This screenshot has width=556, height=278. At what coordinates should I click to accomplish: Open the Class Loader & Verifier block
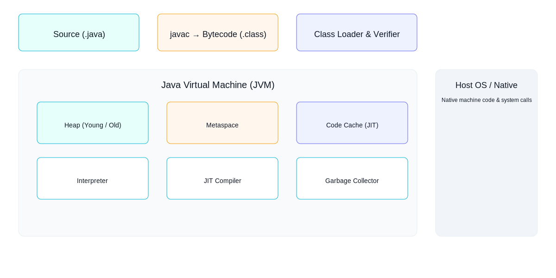tap(357, 32)
